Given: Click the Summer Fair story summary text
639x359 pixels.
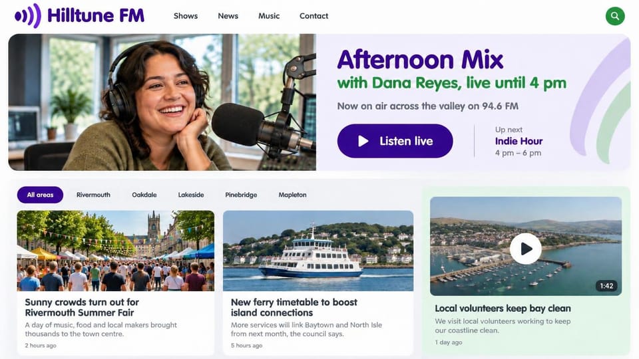Looking at the screenshot, I should pos(101,329).
